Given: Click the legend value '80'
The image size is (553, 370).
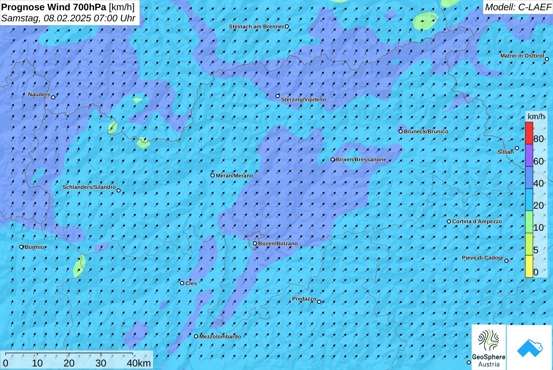Looking at the screenshot, I should click(x=538, y=139).
